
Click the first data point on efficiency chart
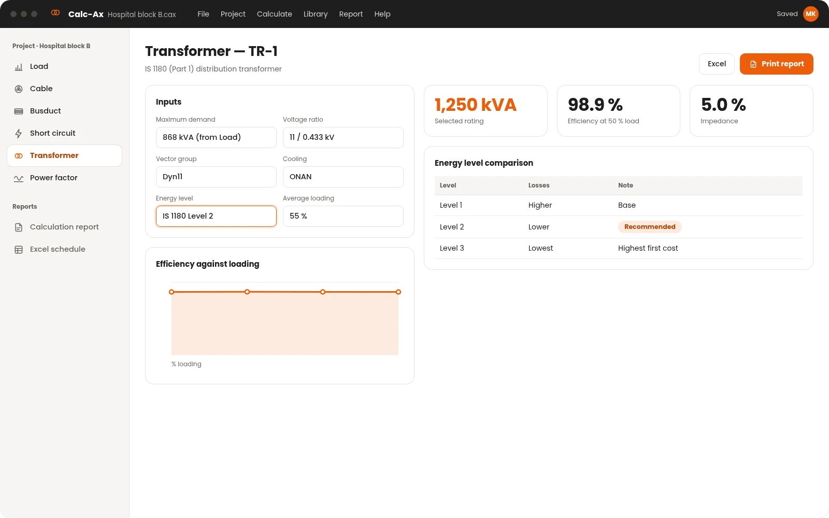click(171, 292)
